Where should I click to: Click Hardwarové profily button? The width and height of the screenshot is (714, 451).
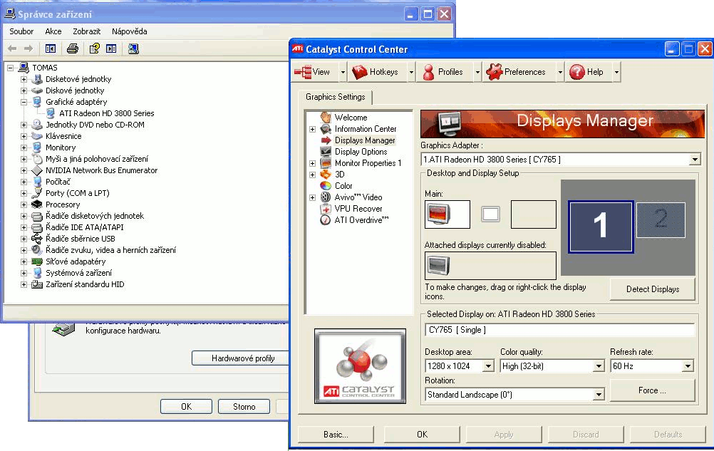(241, 358)
